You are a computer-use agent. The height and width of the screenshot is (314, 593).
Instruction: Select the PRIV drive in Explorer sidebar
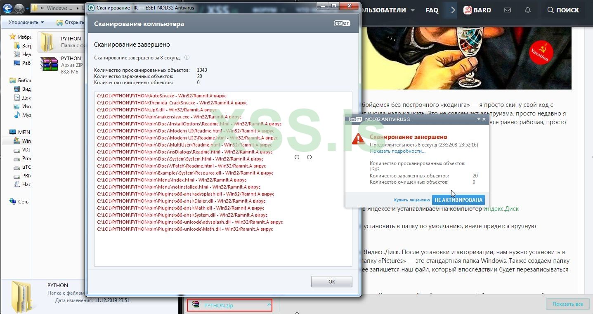click(17, 176)
